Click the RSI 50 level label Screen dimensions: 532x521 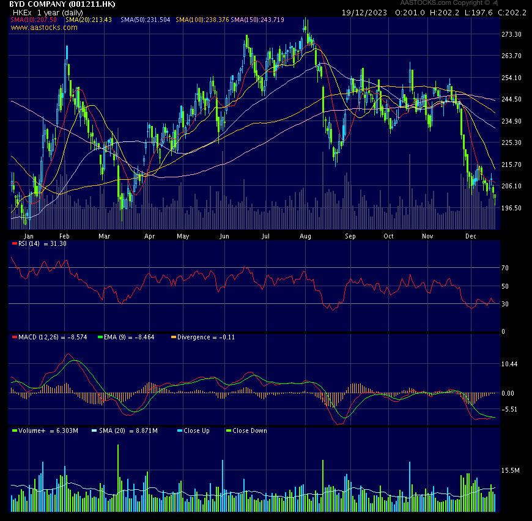click(505, 286)
